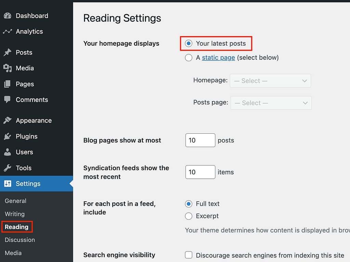
Task: Click the Dashboard gauge icon
Action: click(x=8, y=16)
